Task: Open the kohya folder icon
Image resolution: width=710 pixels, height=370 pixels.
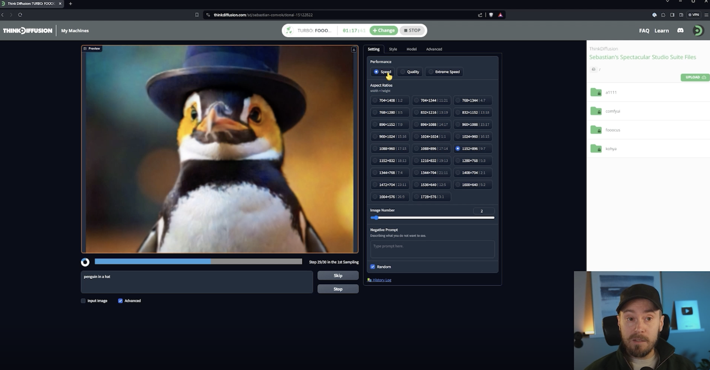Action: coord(596,149)
